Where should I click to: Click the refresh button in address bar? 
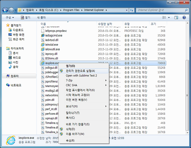point(132,10)
